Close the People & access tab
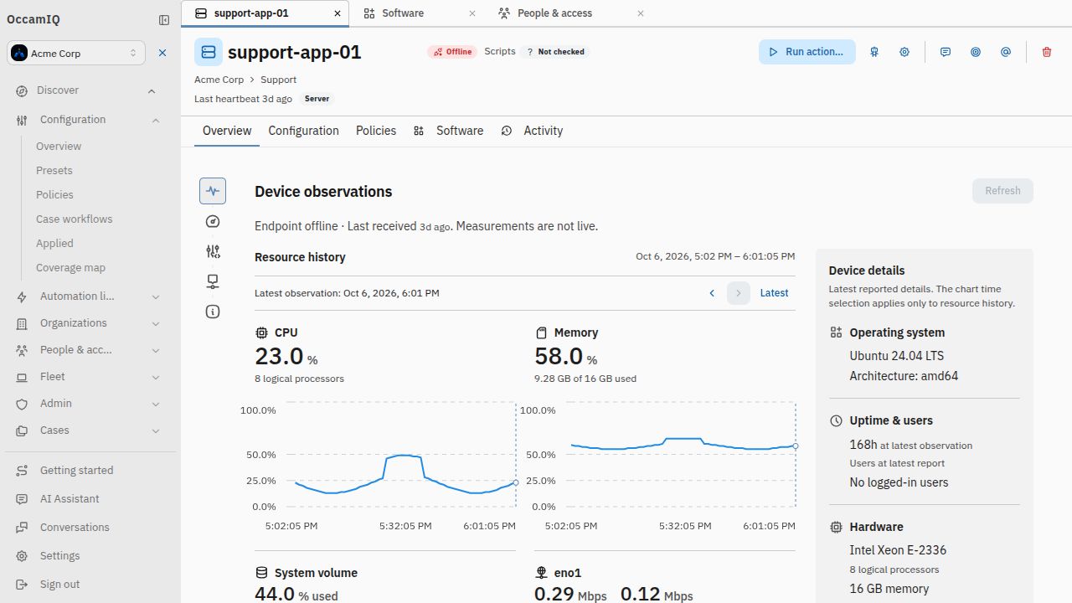 point(641,13)
